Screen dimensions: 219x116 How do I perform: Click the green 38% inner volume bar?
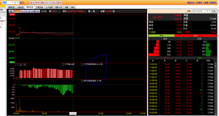(162, 36)
